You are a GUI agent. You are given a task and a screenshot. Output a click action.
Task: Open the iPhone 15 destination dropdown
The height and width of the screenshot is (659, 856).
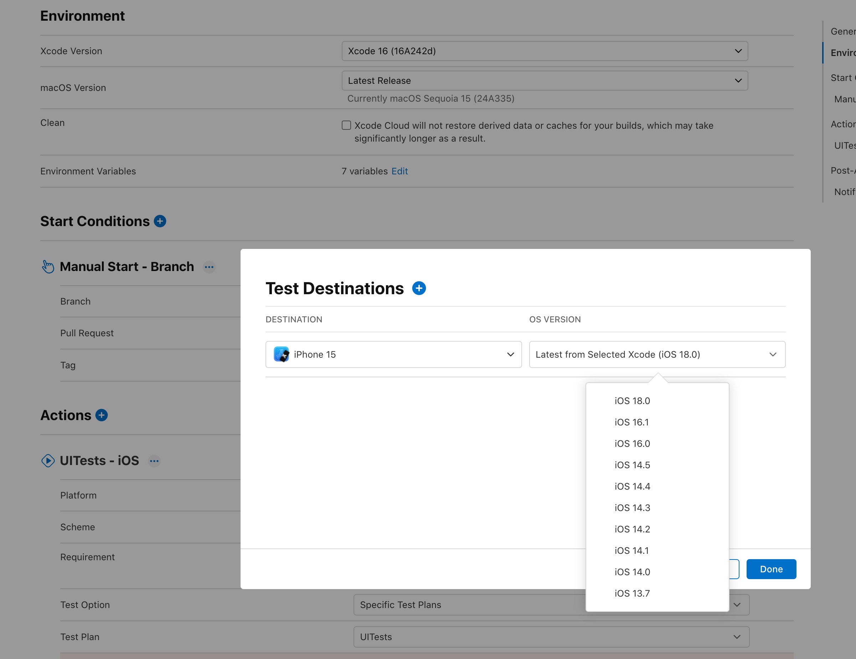(x=393, y=354)
